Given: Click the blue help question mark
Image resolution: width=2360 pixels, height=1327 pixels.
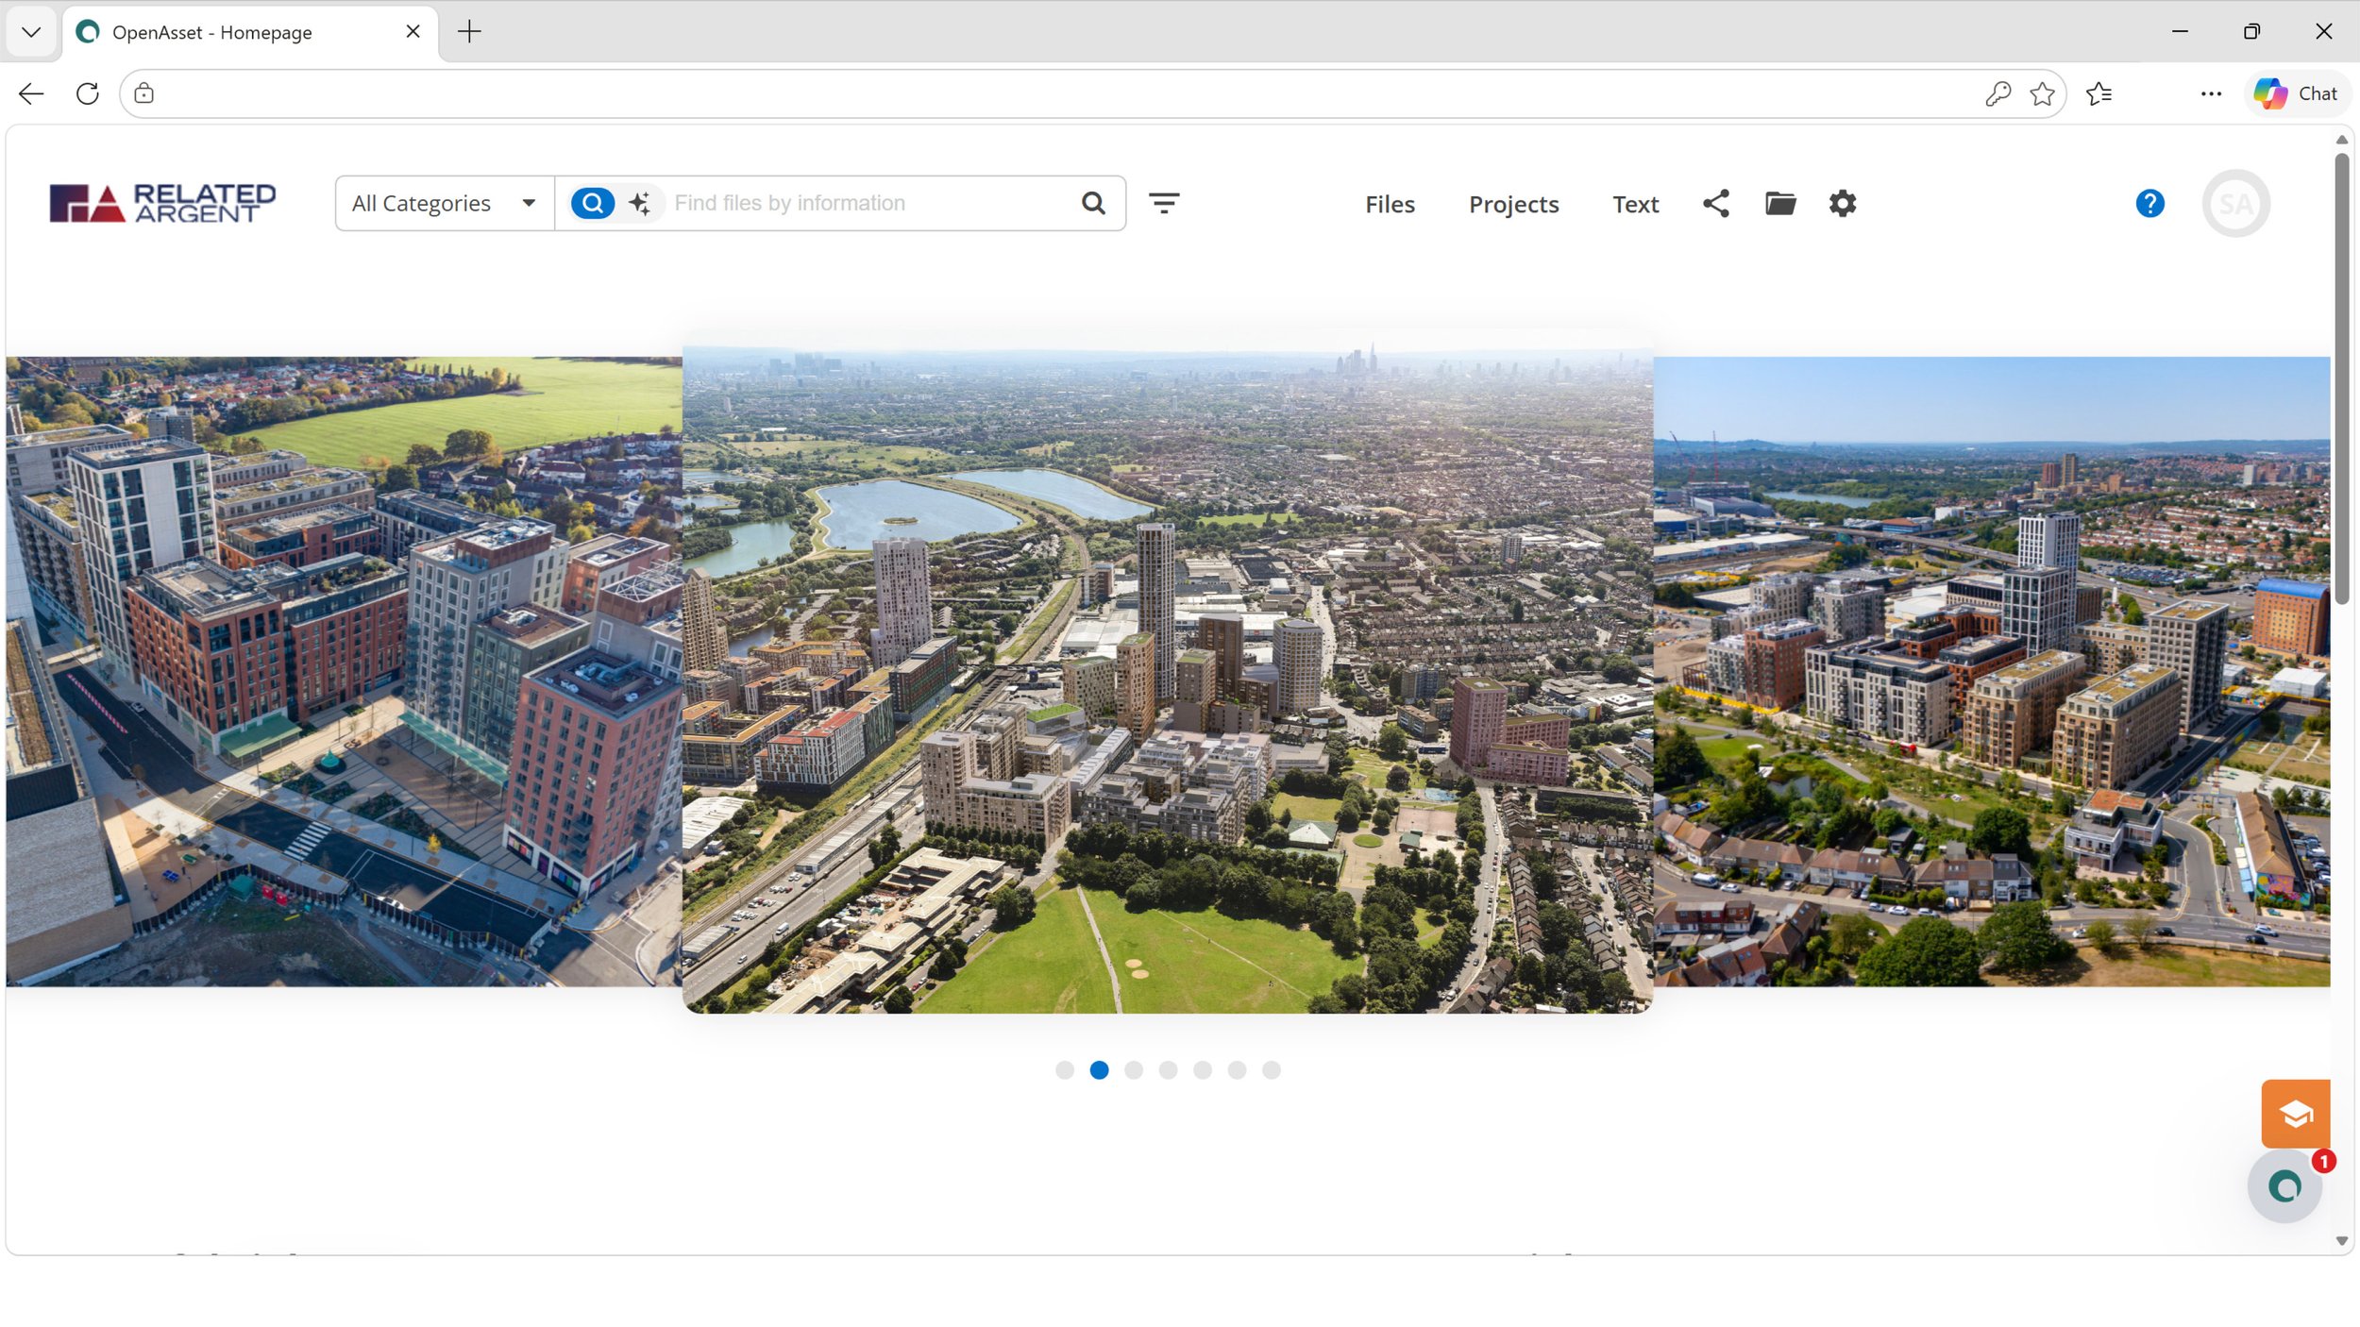Looking at the screenshot, I should 2149,204.
